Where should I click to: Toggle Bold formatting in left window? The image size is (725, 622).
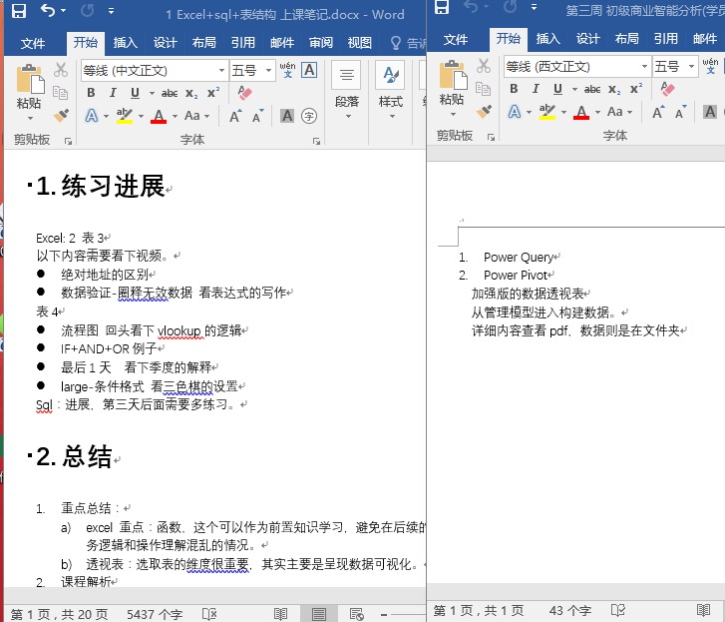(90, 92)
